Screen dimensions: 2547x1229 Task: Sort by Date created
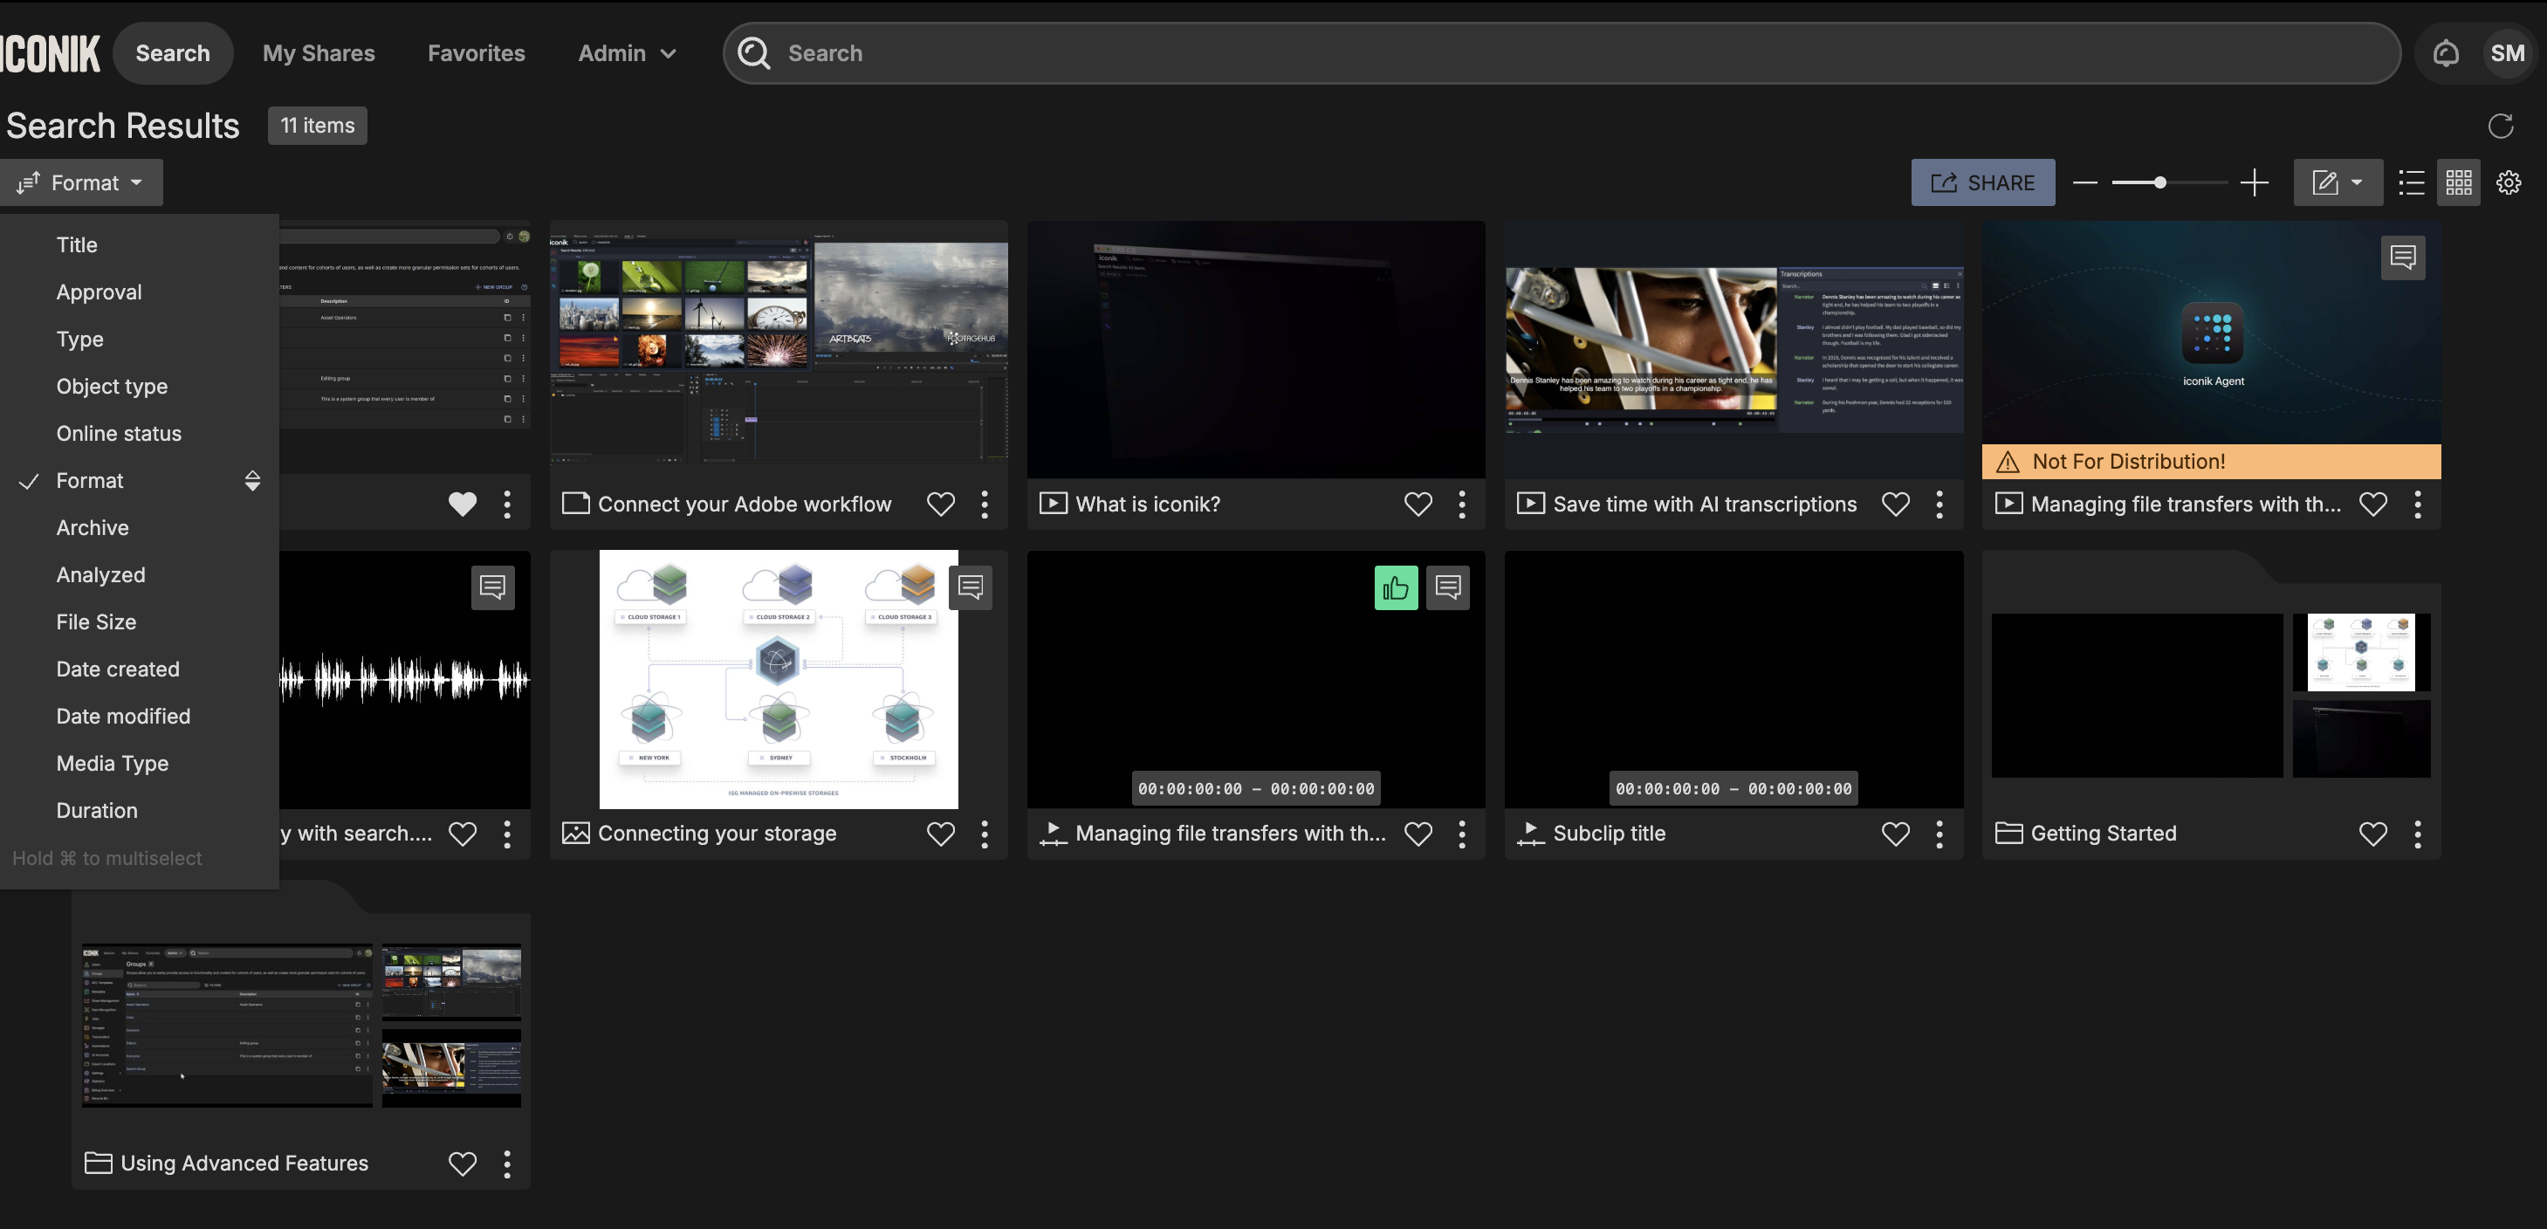(x=118, y=669)
